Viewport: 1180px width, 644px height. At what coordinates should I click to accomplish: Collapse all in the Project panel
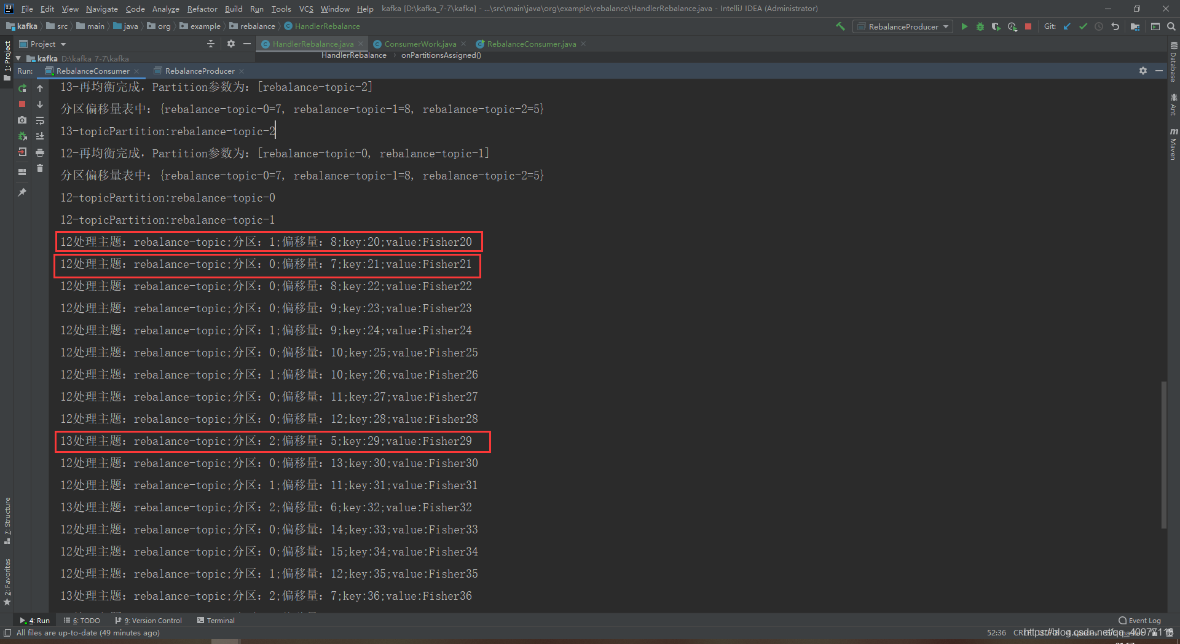[x=211, y=44]
